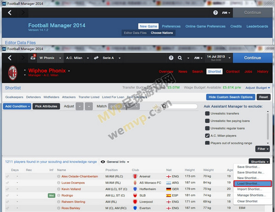
Task: Choose Load Shortlist... menu item
Action: click(253, 184)
